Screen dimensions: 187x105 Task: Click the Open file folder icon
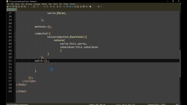[11, 7]
